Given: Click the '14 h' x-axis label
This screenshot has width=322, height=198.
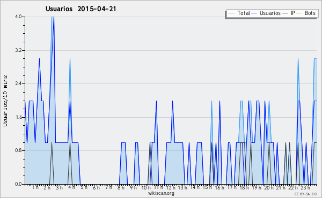Looking at the screenshot, I should coord(195,187).
